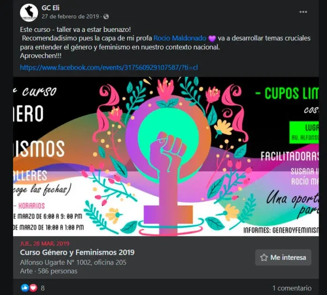Click the public globe privacy icon
The height and width of the screenshot is (295, 327).
(106, 16)
